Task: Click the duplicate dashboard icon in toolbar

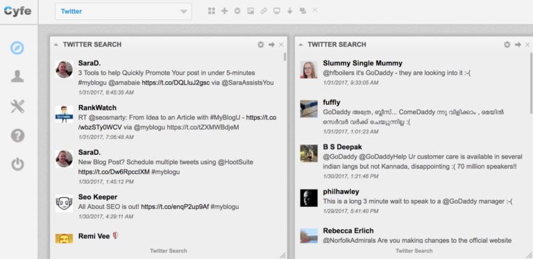Action: click(x=303, y=11)
